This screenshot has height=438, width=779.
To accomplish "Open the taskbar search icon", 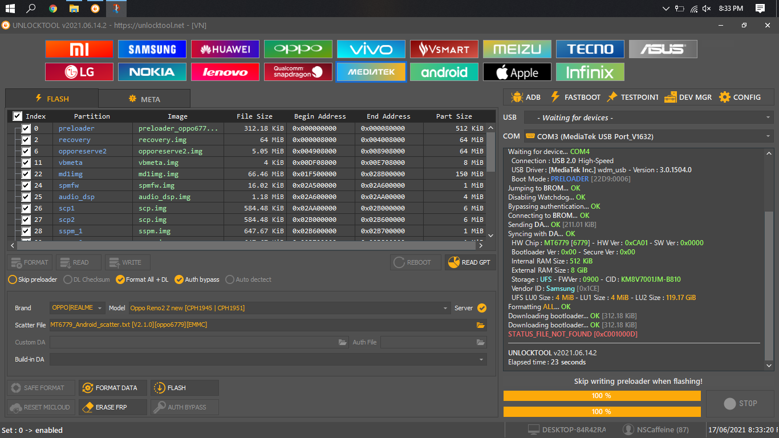I will click(x=31, y=9).
